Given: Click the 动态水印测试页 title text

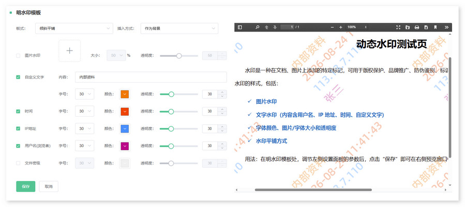Looking at the screenshot, I should tap(392, 44).
